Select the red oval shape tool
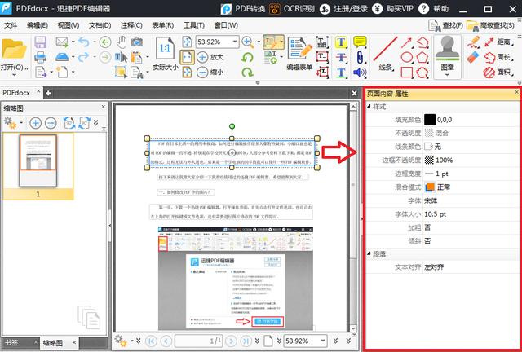522x352 pixels. 407,57
